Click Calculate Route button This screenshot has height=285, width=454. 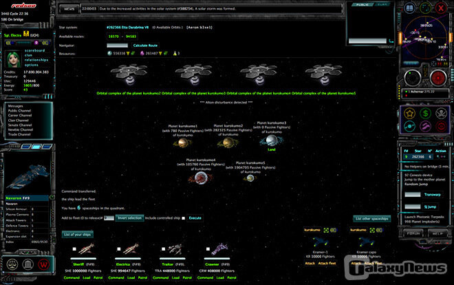145,45
